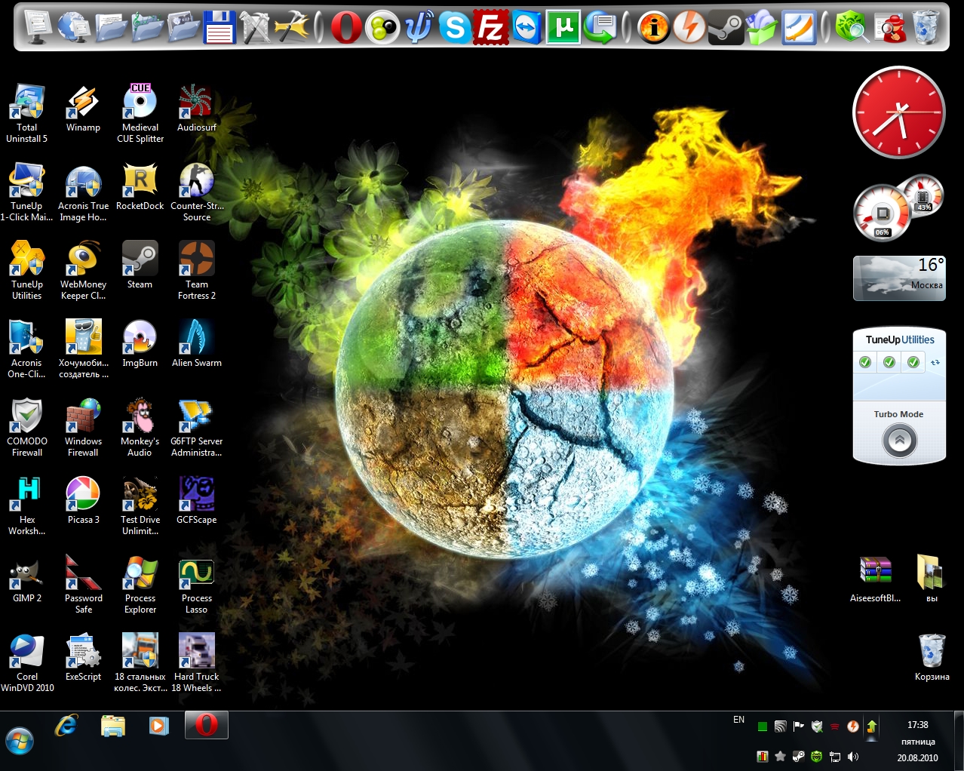Click the Show Desktop strip

tap(959, 741)
